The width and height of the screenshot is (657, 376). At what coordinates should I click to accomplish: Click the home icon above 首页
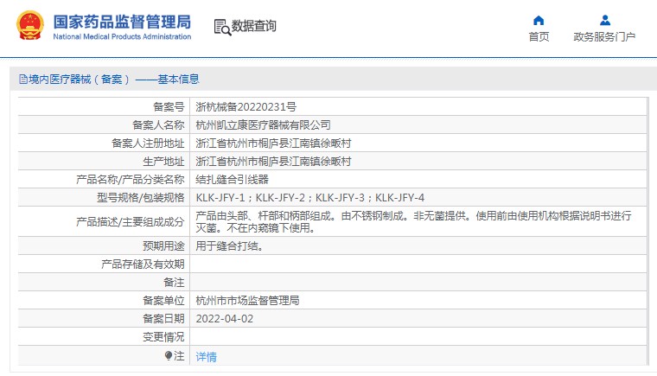(x=539, y=21)
